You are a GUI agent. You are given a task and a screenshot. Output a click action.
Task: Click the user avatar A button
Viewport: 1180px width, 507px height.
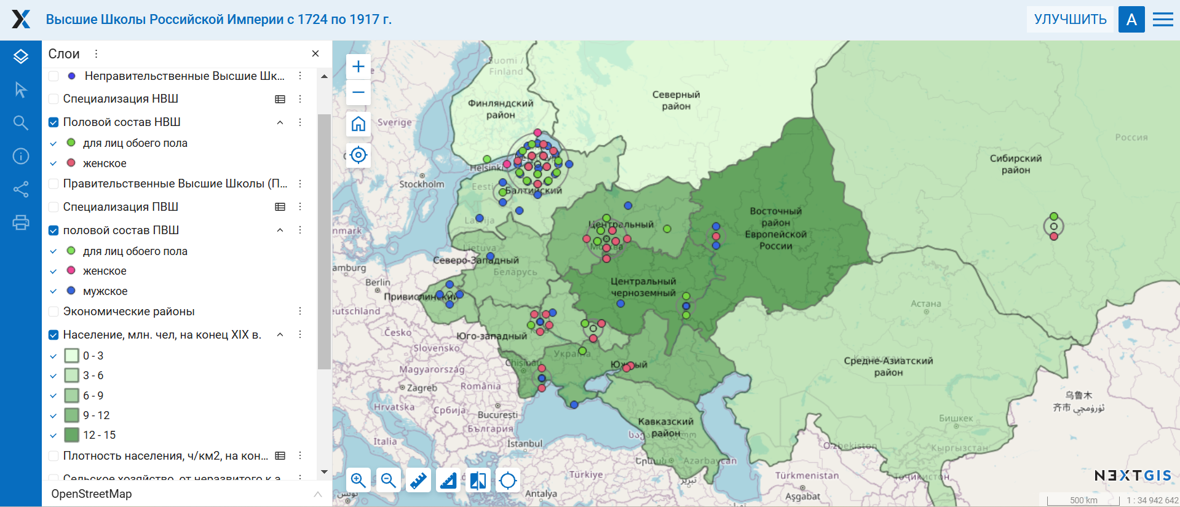pos(1131,20)
